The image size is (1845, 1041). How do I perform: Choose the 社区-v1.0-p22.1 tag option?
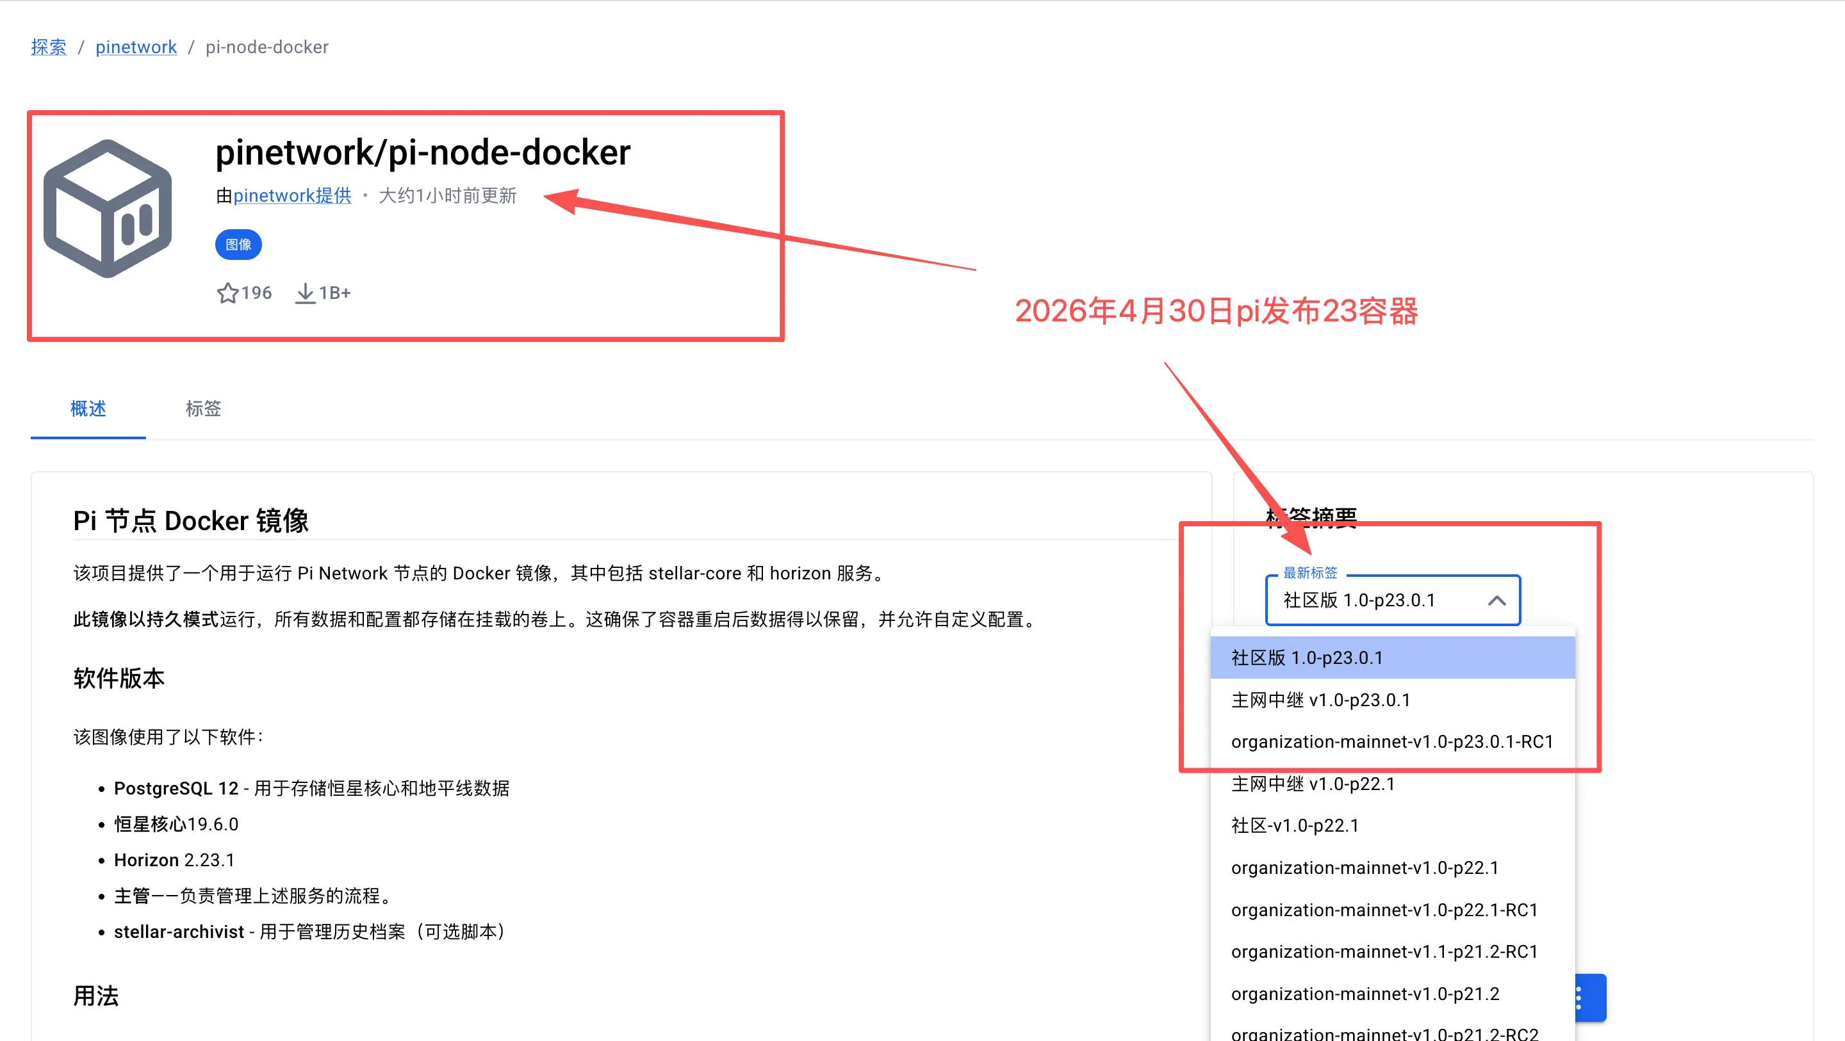(x=1294, y=825)
